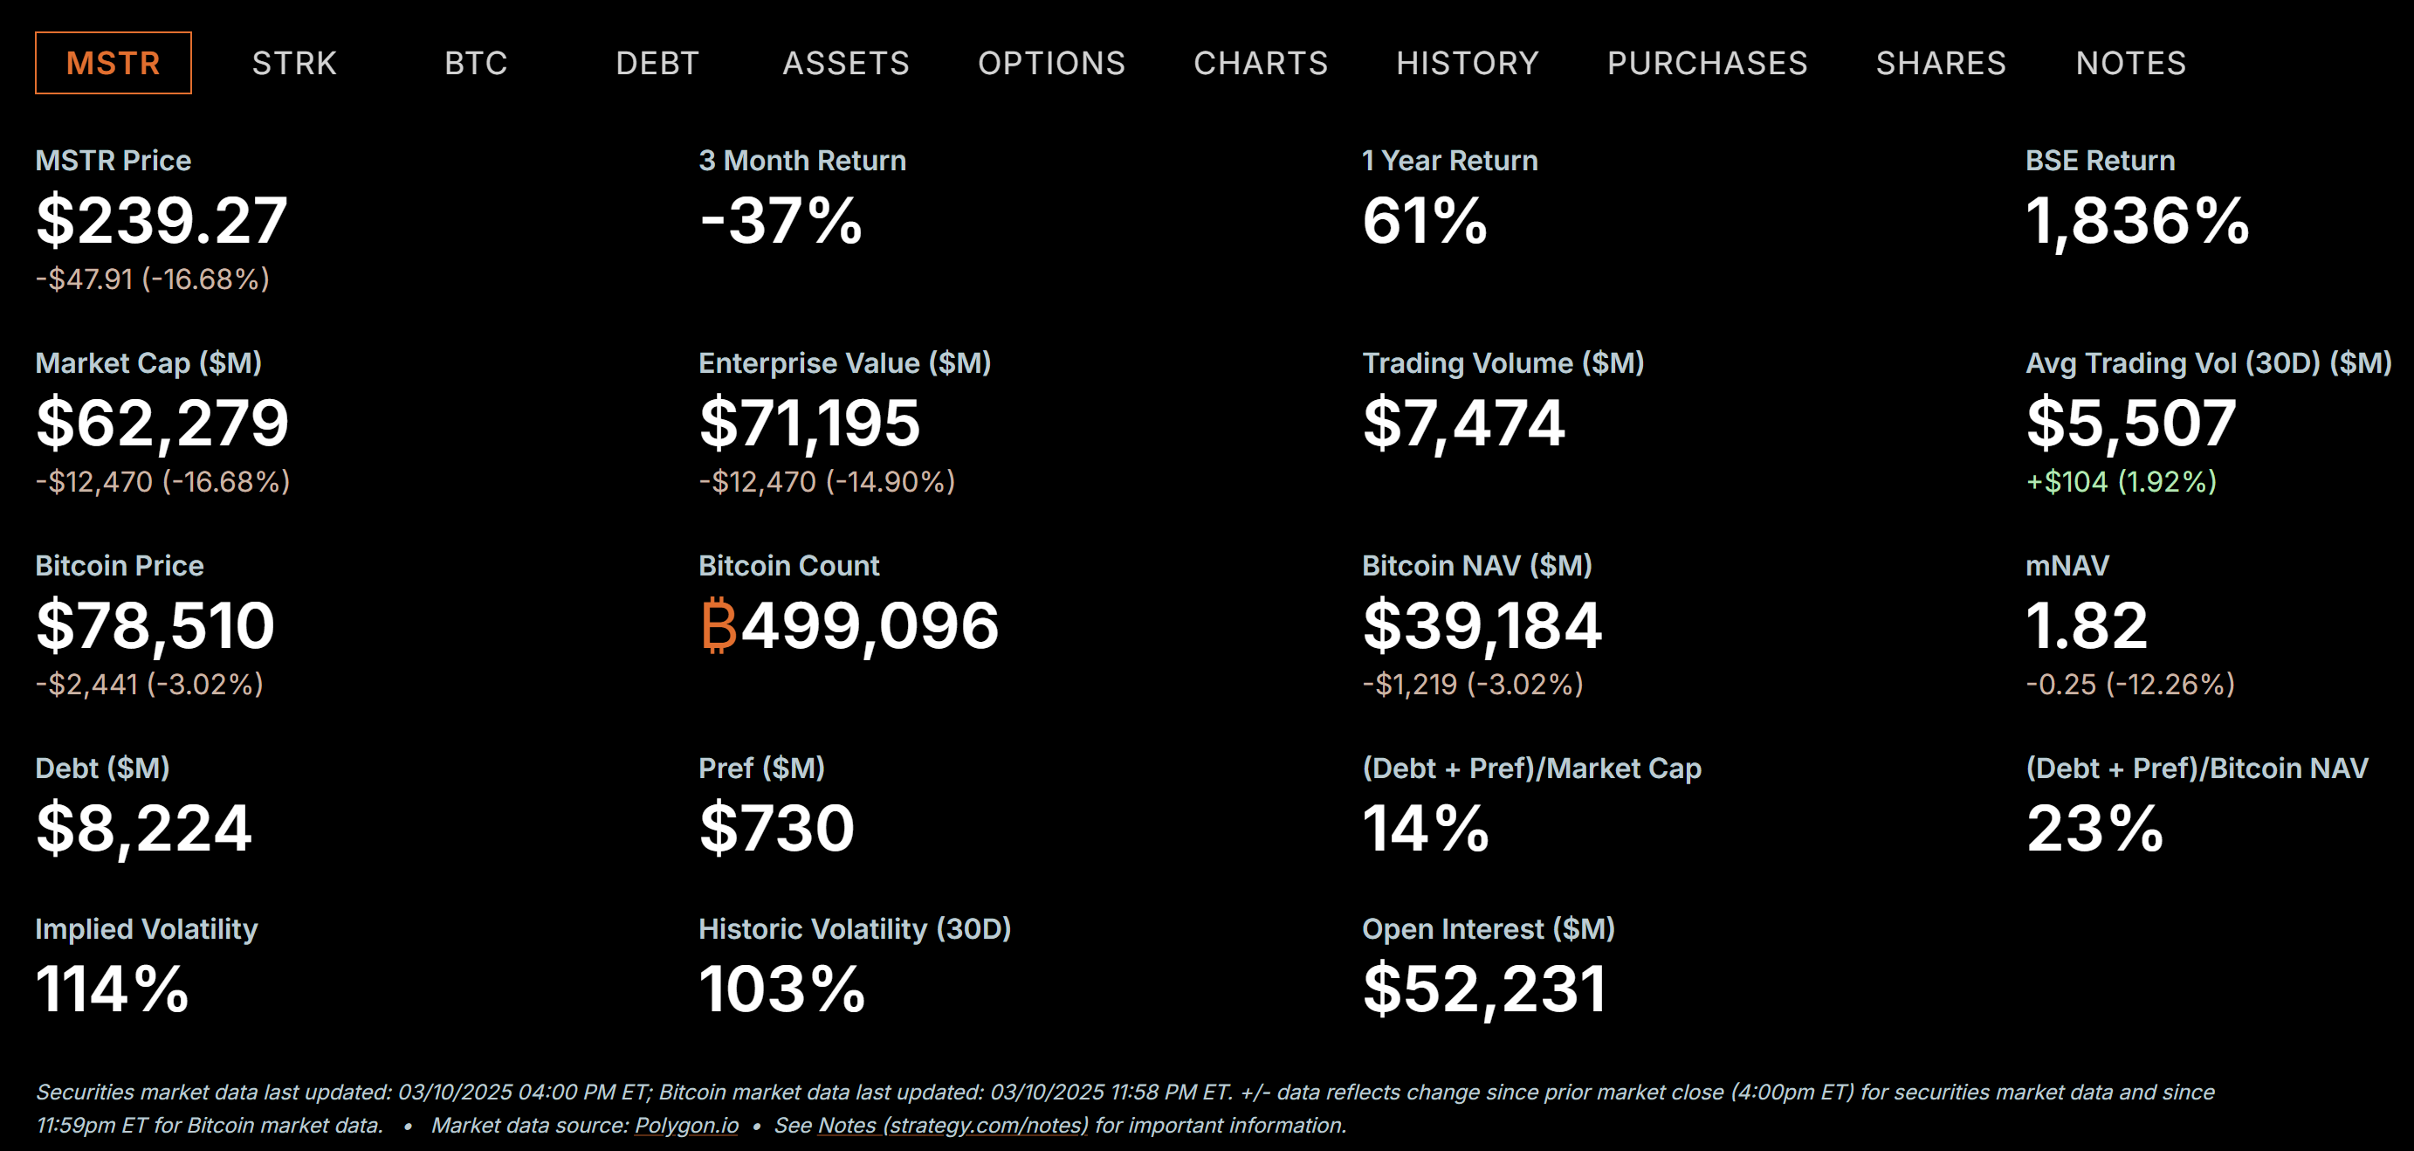Click the Market Cap value $62,279
This screenshot has height=1151, width=2414.
tap(162, 424)
